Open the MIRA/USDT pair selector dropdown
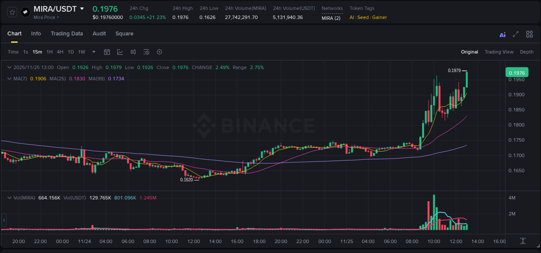The height and width of the screenshot is (253, 541). click(x=82, y=9)
